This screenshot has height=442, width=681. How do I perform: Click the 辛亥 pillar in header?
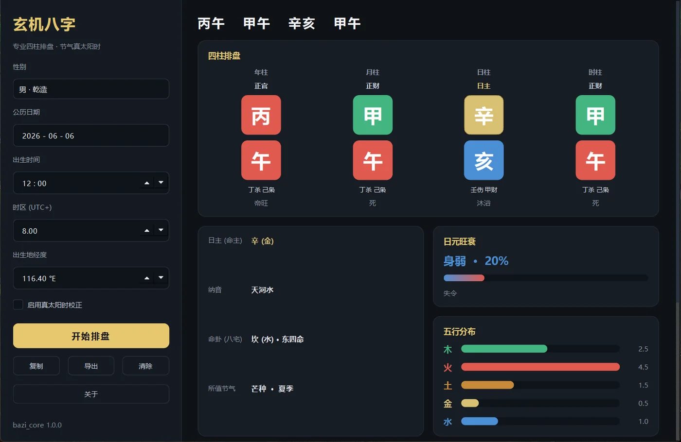coord(302,23)
